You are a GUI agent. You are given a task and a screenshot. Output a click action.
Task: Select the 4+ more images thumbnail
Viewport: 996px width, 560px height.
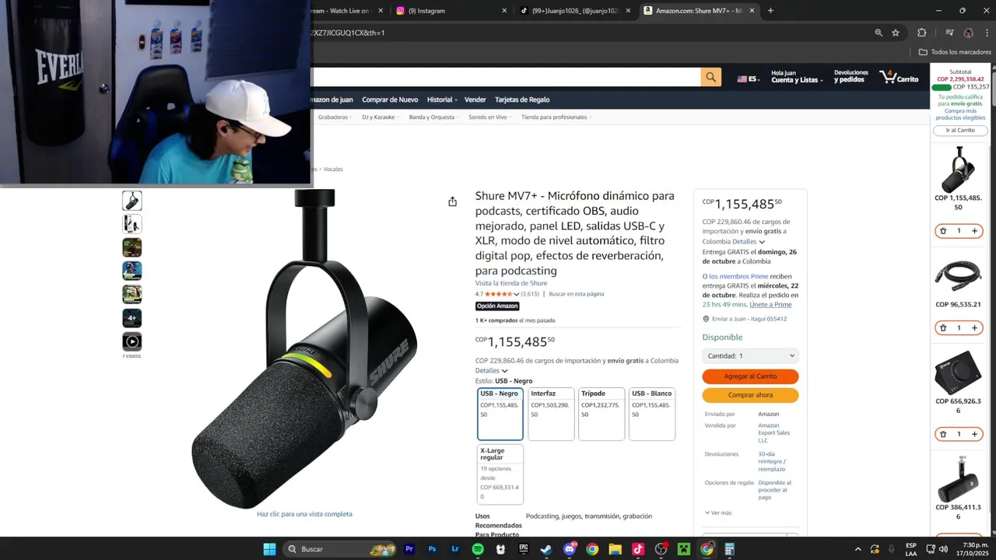tap(132, 318)
